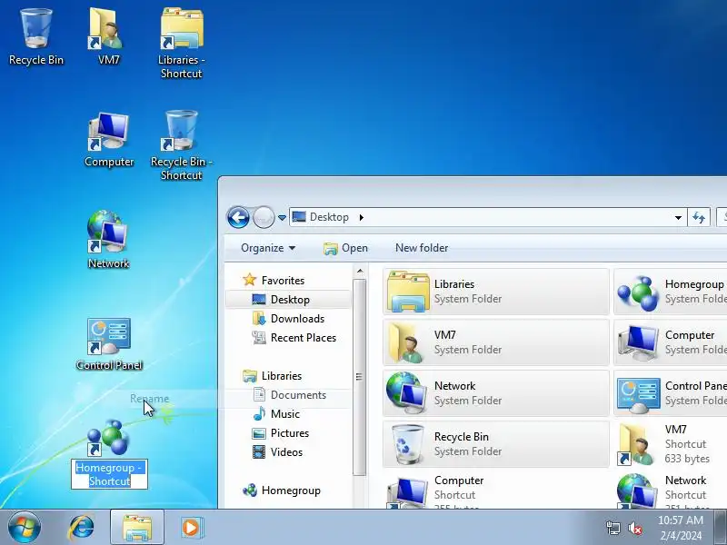Expand the Desktop breadcrumb arrow

[x=361, y=217]
